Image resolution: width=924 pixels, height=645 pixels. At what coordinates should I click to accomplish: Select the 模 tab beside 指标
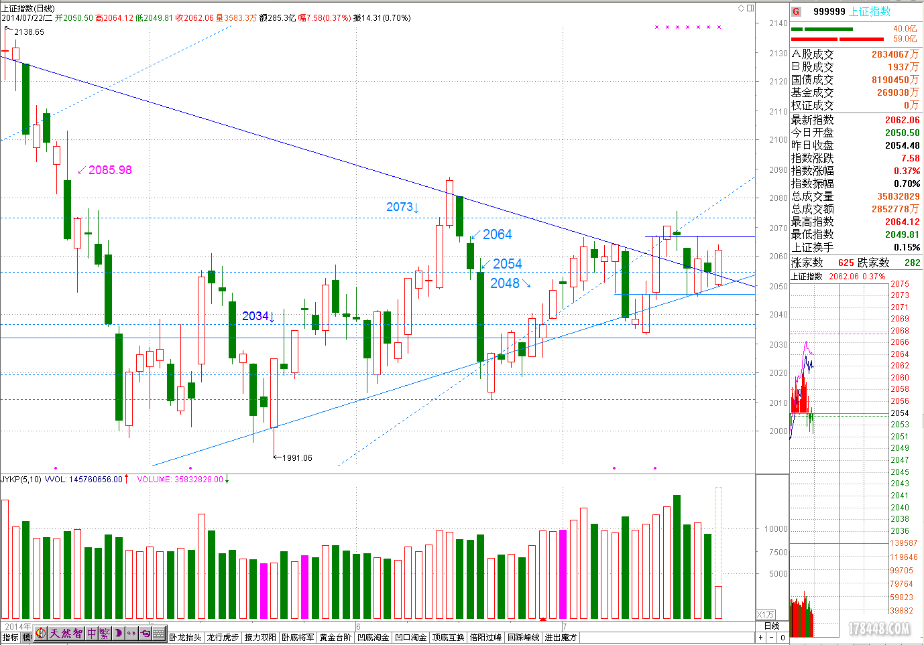click(x=27, y=638)
